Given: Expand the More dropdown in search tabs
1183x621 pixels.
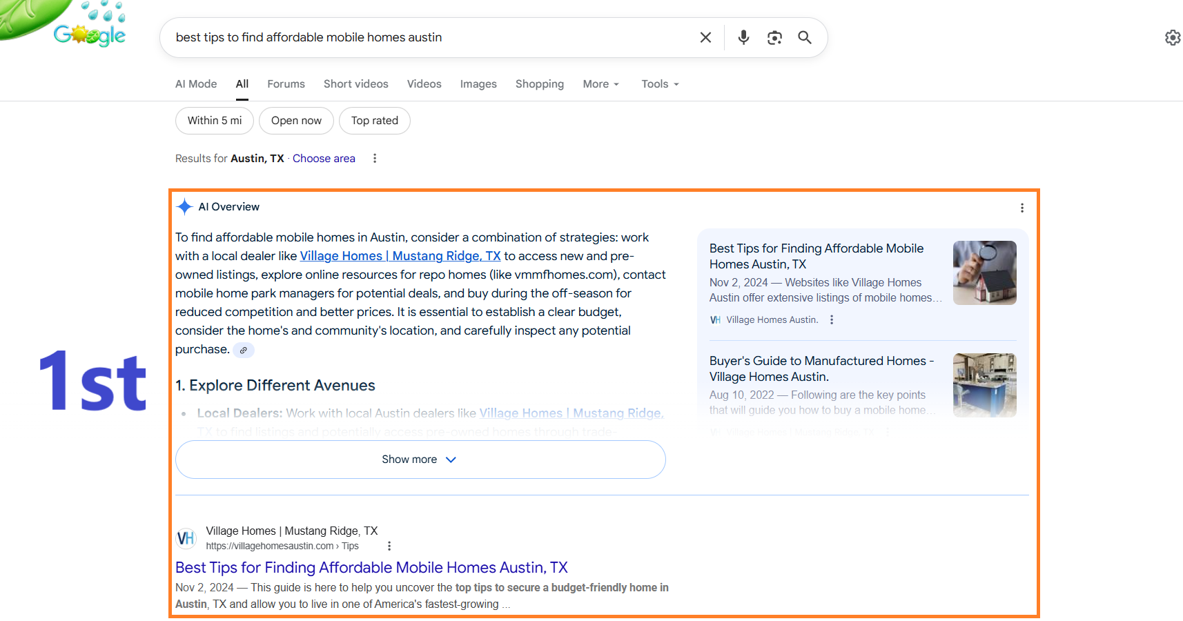Looking at the screenshot, I should [x=601, y=84].
